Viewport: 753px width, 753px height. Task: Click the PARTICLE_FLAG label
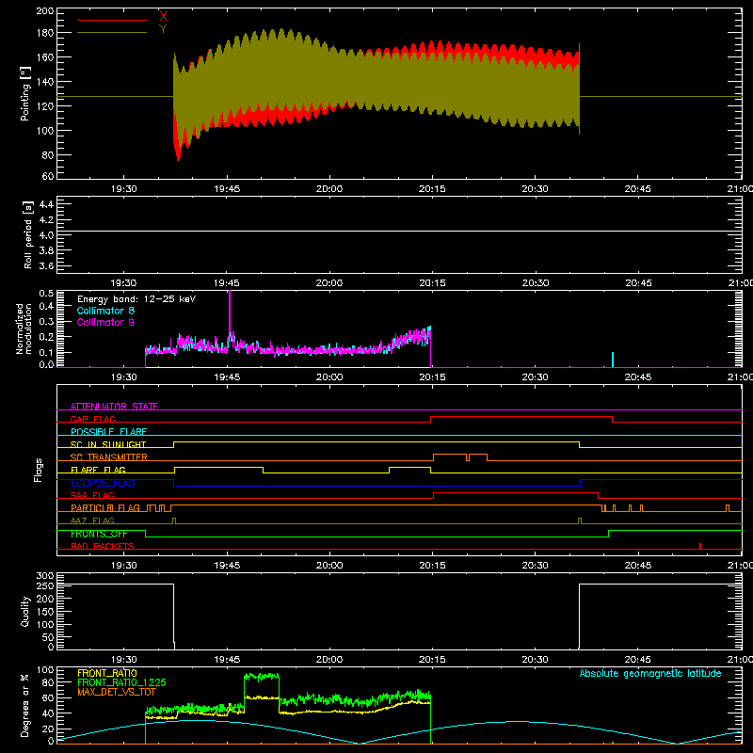105,508
